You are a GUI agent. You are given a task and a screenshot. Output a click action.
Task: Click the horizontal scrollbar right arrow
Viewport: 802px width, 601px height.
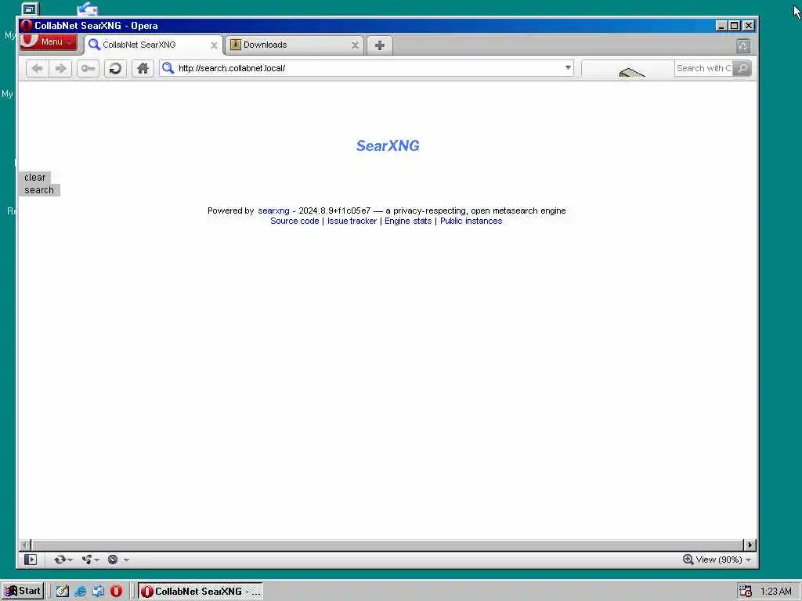tap(750, 545)
